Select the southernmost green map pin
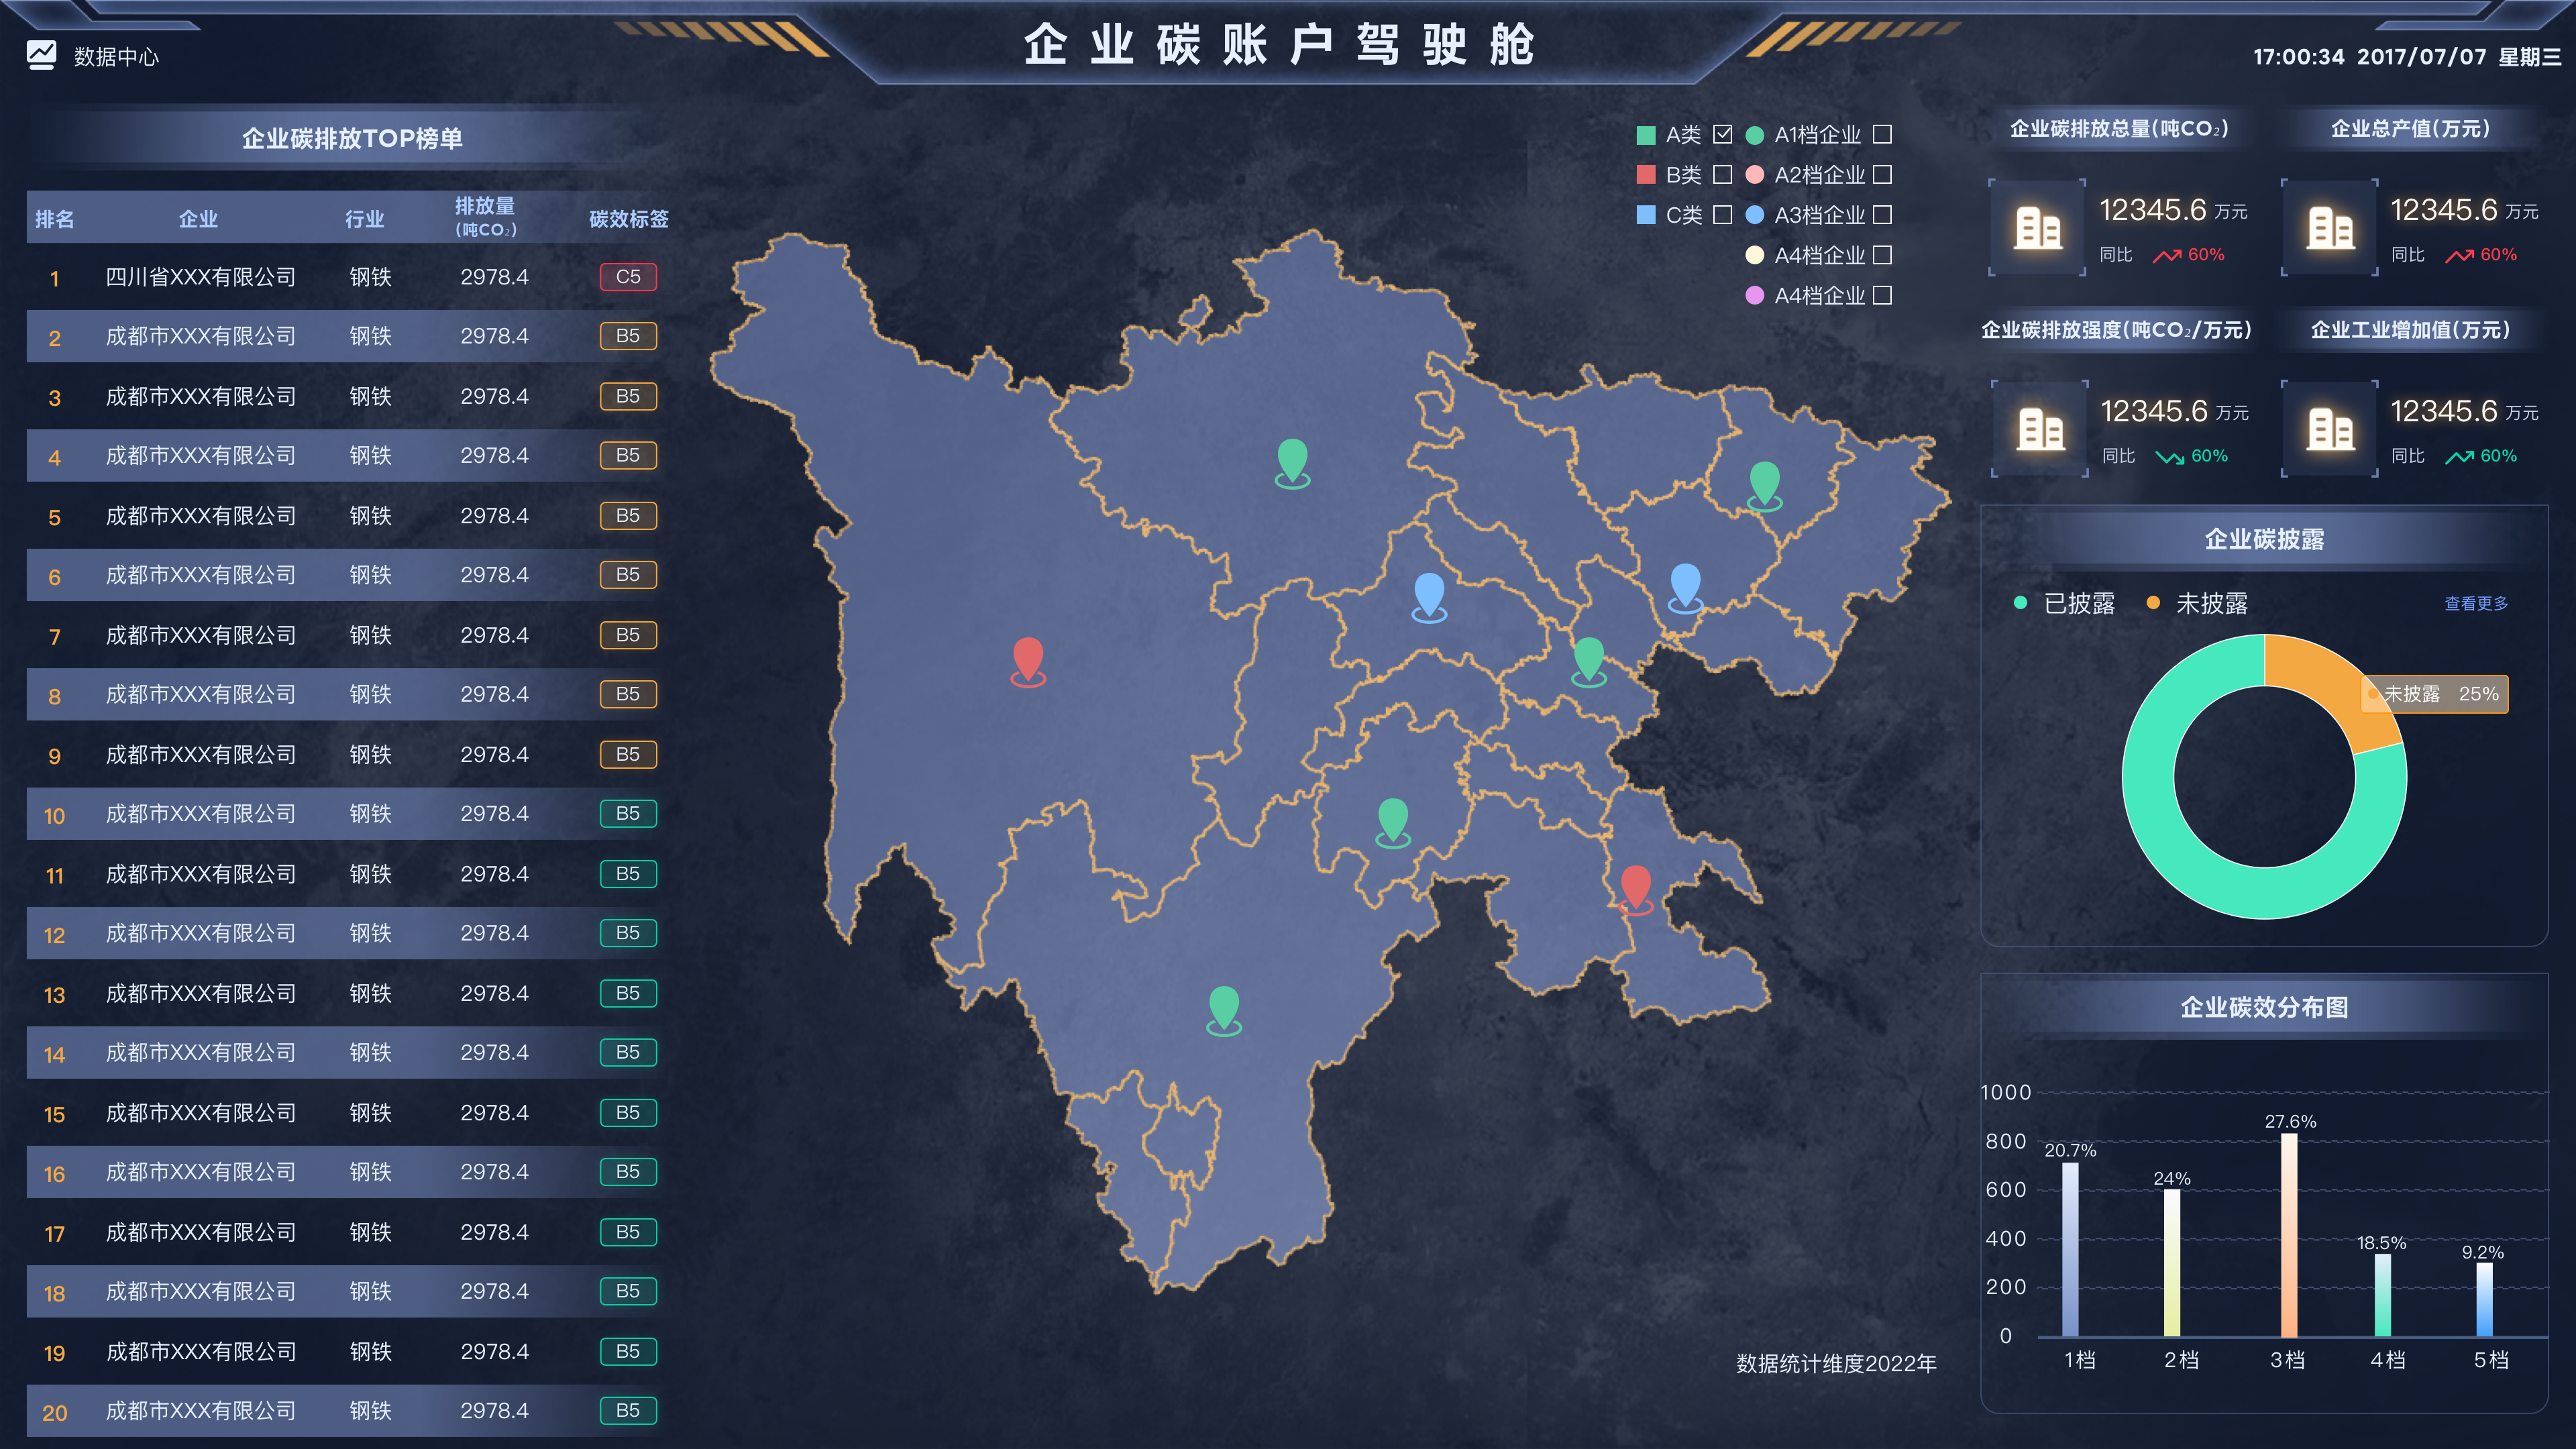The width and height of the screenshot is (2576, 1449). tap(1224, 1010)
